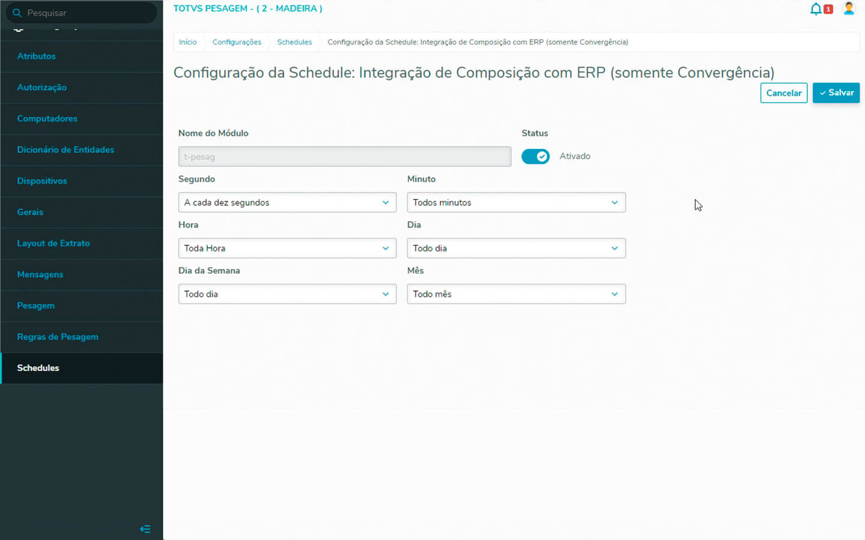Image resolution: width=865 pixels, height=540 pixels.
Task: Click the search magnifier icon
Action: [17, 13]
